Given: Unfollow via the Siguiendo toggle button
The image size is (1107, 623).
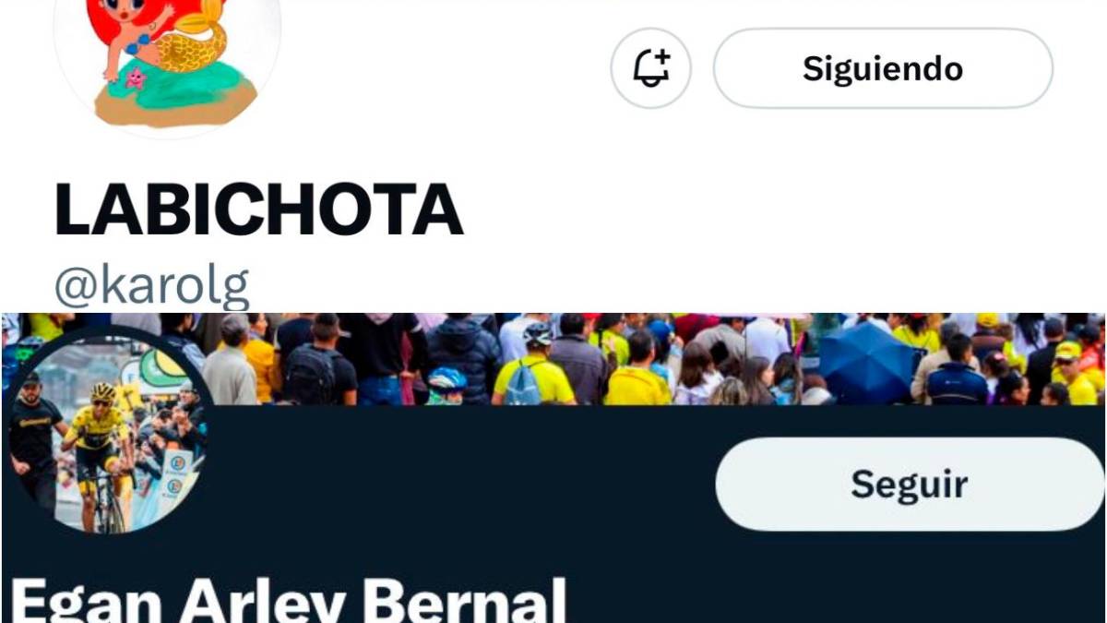Looking at the screenshot, I should point(883,68).
